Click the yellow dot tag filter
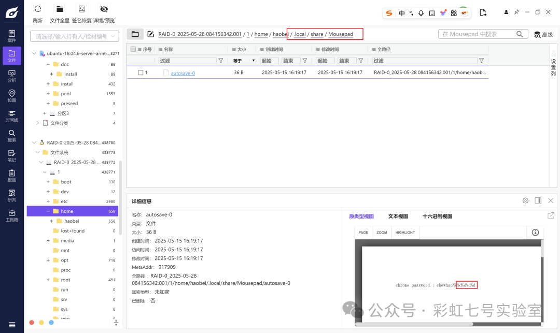The height and width of the screenshot is (333, 560). click(x=41, y=322)
